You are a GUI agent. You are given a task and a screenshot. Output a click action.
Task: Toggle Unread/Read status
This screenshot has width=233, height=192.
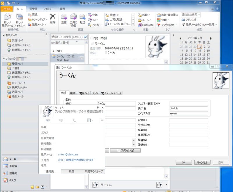(167, 15)
